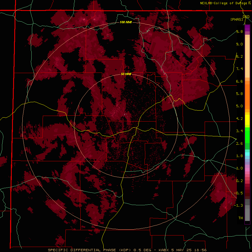Click the 9.8 scale value
The width and height of the screenshot is (252, 252).
(x=239, y=31)
